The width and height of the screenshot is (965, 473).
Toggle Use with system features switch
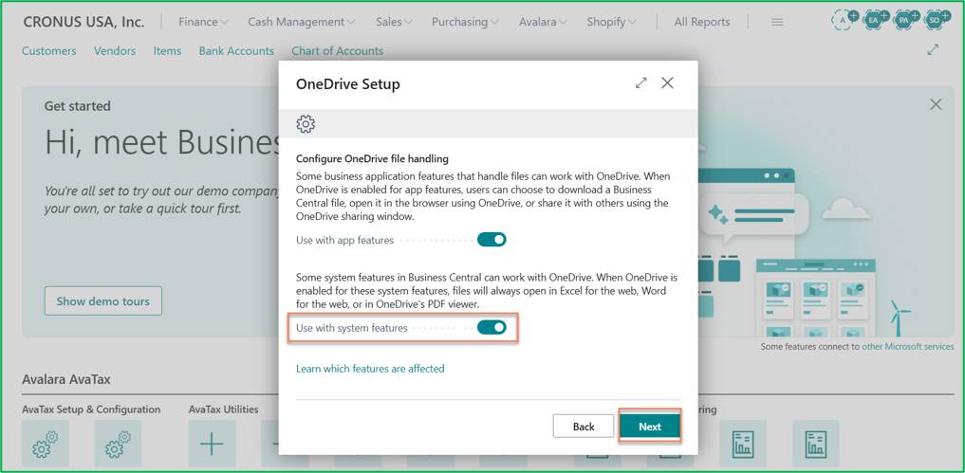click(492, 328)
